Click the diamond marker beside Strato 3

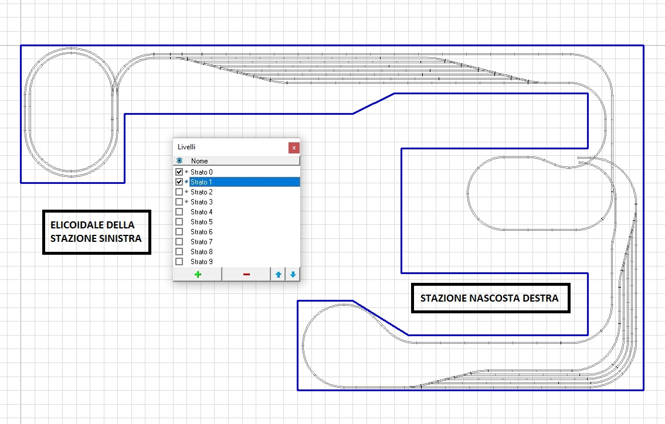[186, 201]
